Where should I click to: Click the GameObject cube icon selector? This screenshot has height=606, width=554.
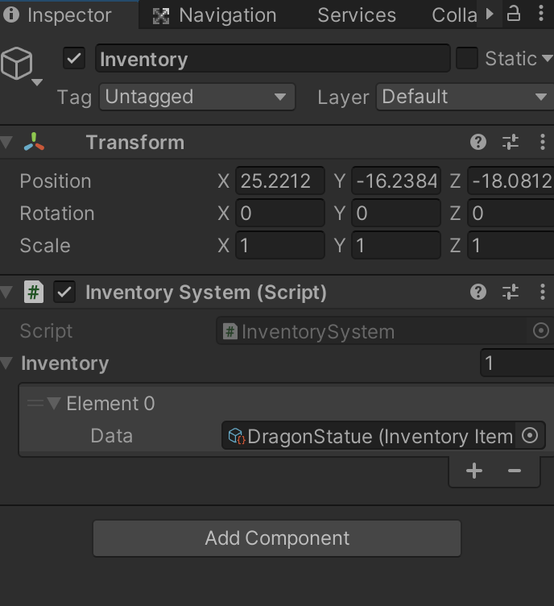point(21,66)
